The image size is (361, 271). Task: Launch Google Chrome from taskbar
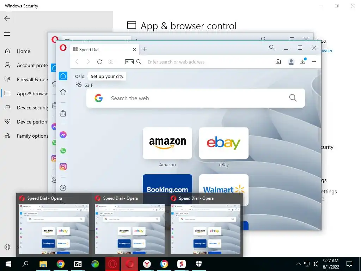(61, 264)
